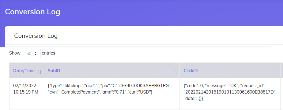This screenshot has height=110, width=283.
Task: Click the ClickID response cell with code 0
Action: click(x=230, y=92)
